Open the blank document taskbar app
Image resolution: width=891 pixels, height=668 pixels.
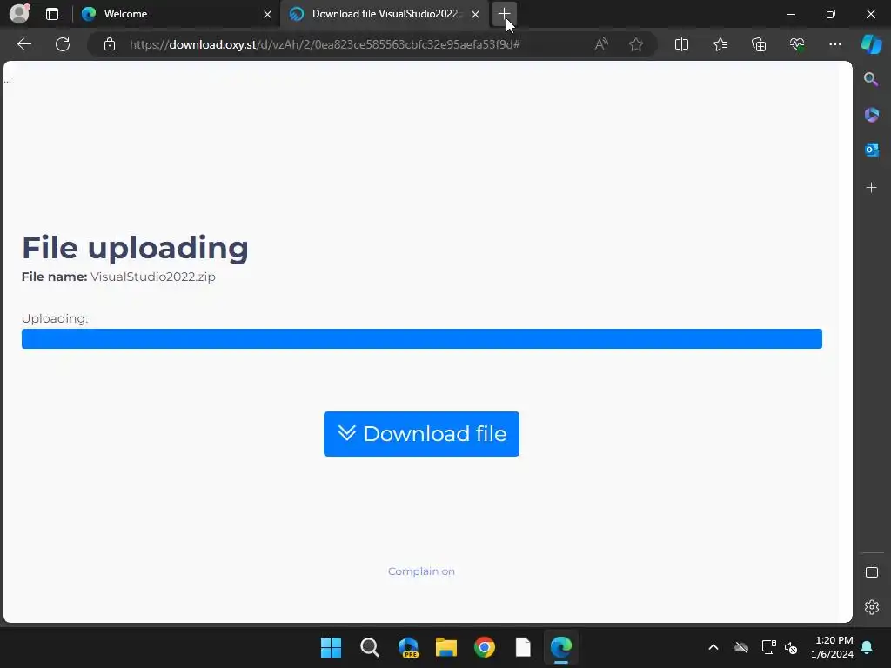tap(523, 647)
